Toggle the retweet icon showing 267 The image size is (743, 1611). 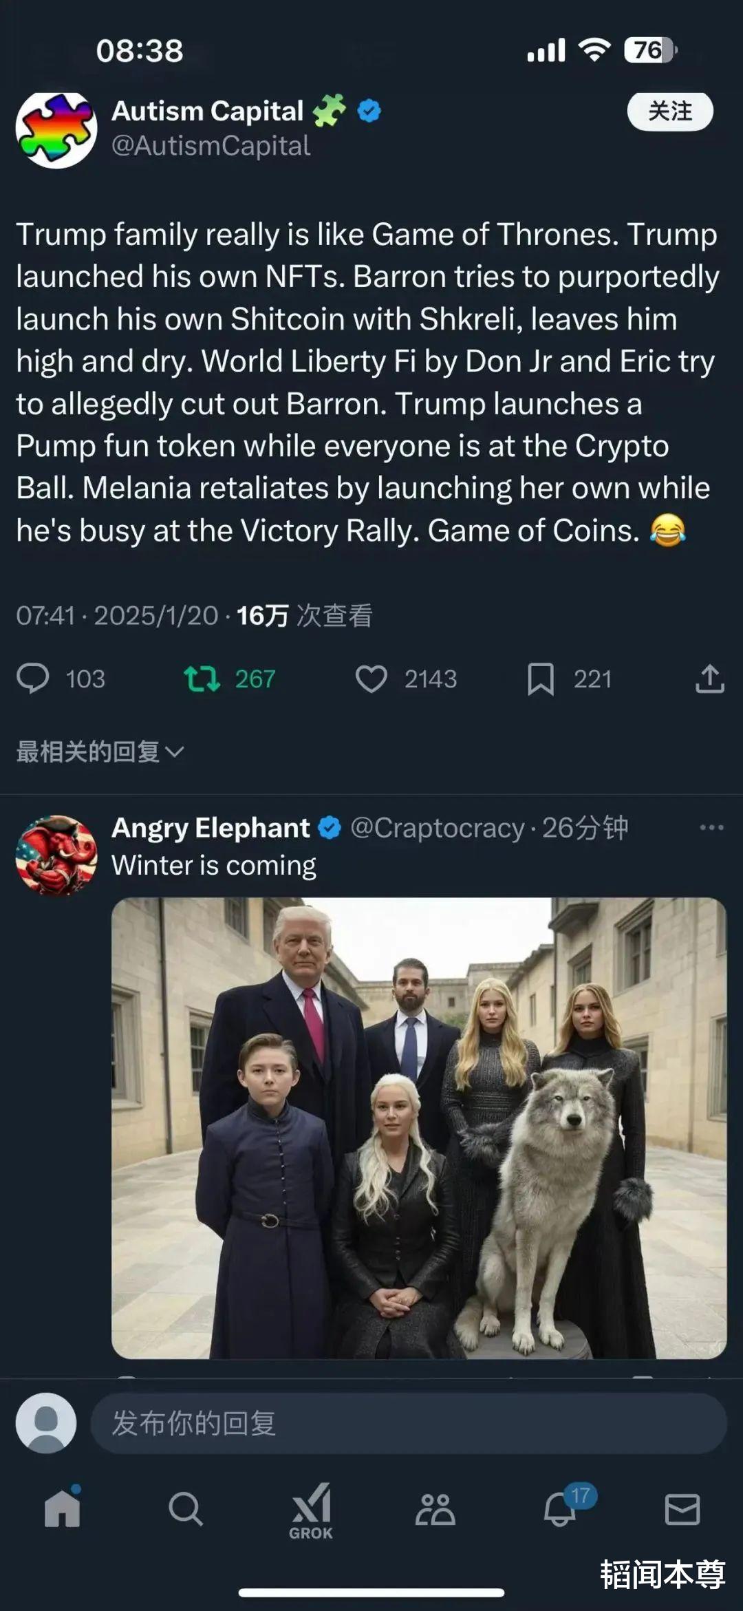(x=202, y=679)
